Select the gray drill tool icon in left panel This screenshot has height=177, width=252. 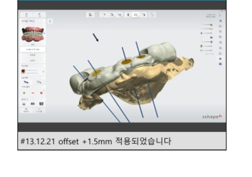[x=39, y=82]
